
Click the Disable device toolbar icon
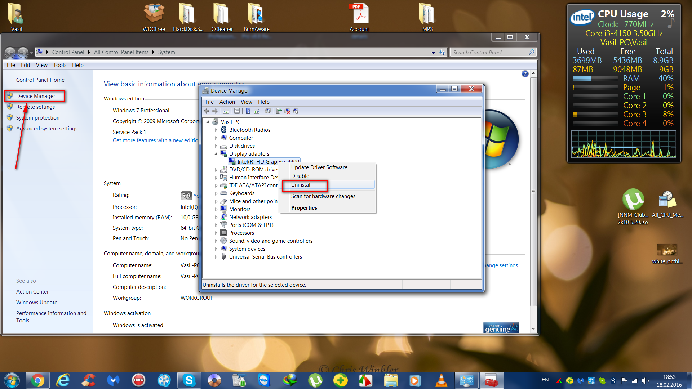click(296, 111)
